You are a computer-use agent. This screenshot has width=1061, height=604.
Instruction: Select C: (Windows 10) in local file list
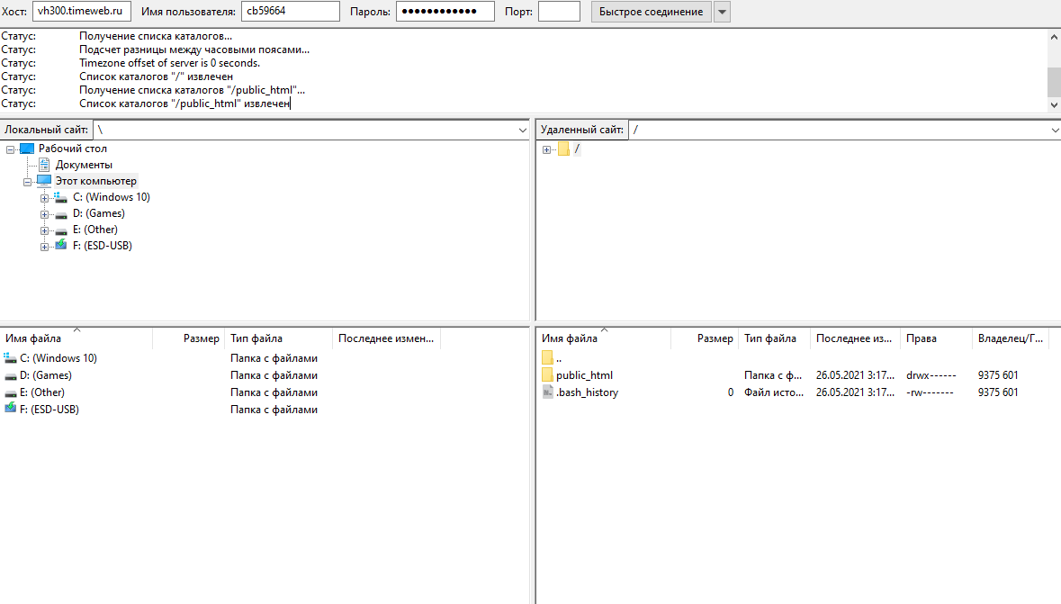pyautogui.click(x=58, y=358)
